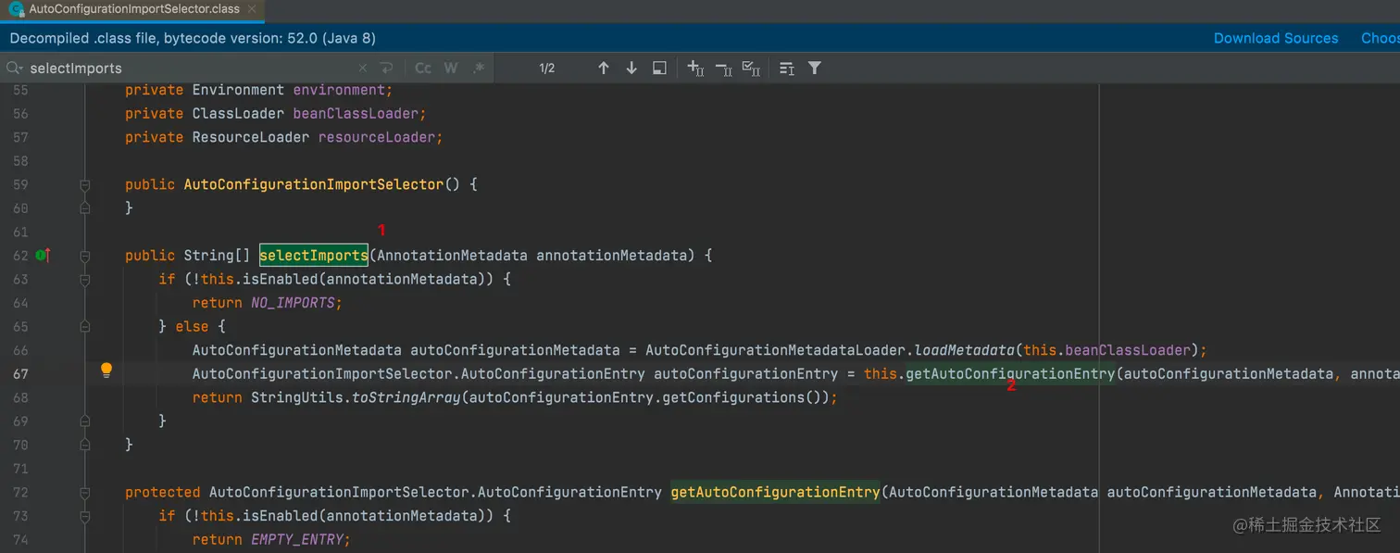Click the Decompiled .class file banner text
Viewport: 1400px width, 553px height.
[193, 38]
